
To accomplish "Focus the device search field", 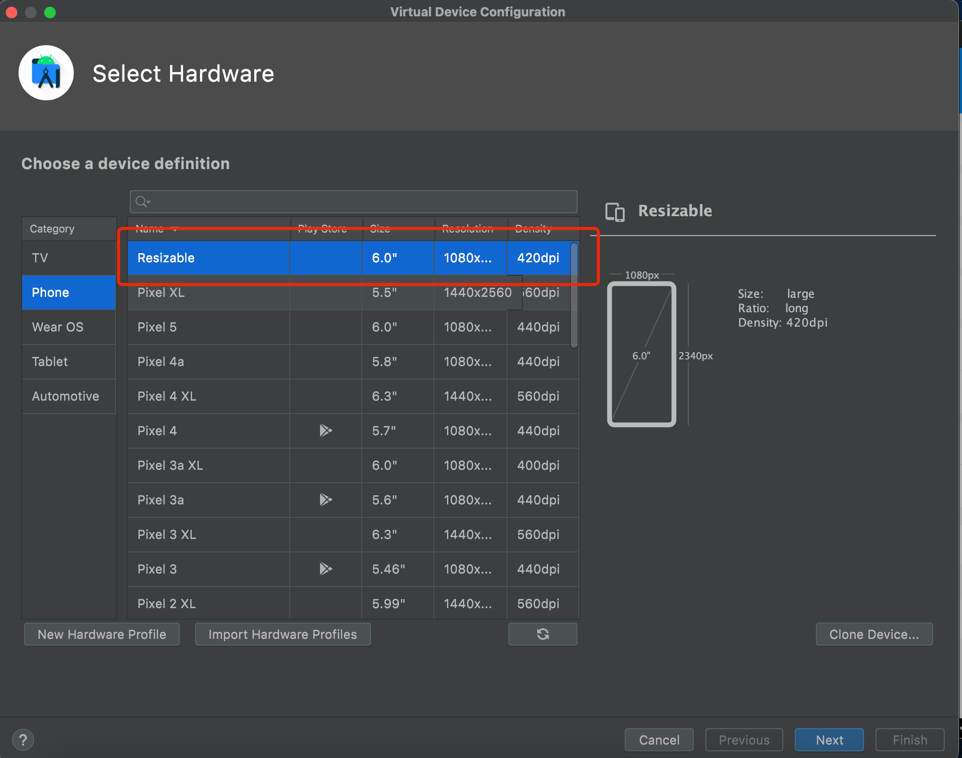I will [353, 202].
